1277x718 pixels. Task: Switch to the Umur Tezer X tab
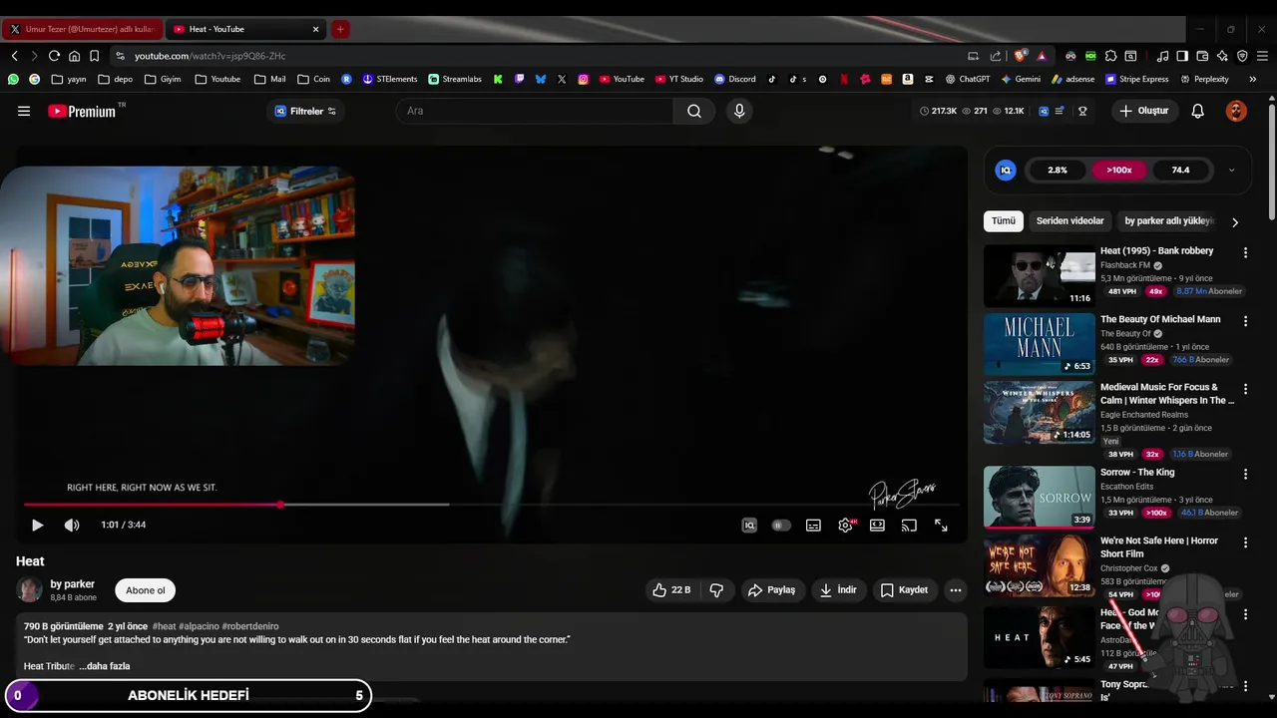(82, 29)
